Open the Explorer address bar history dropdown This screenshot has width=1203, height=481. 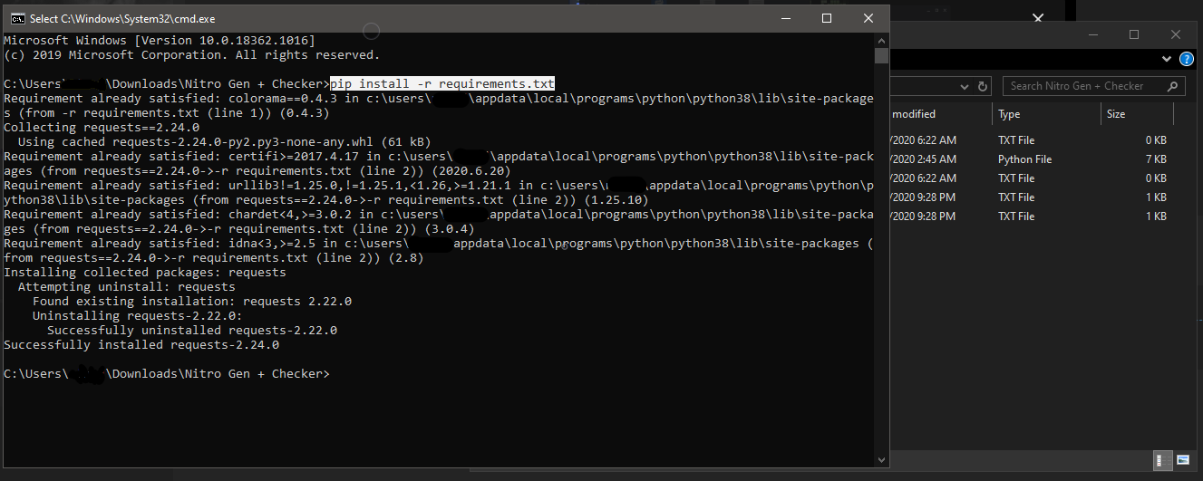coord(965,87)
